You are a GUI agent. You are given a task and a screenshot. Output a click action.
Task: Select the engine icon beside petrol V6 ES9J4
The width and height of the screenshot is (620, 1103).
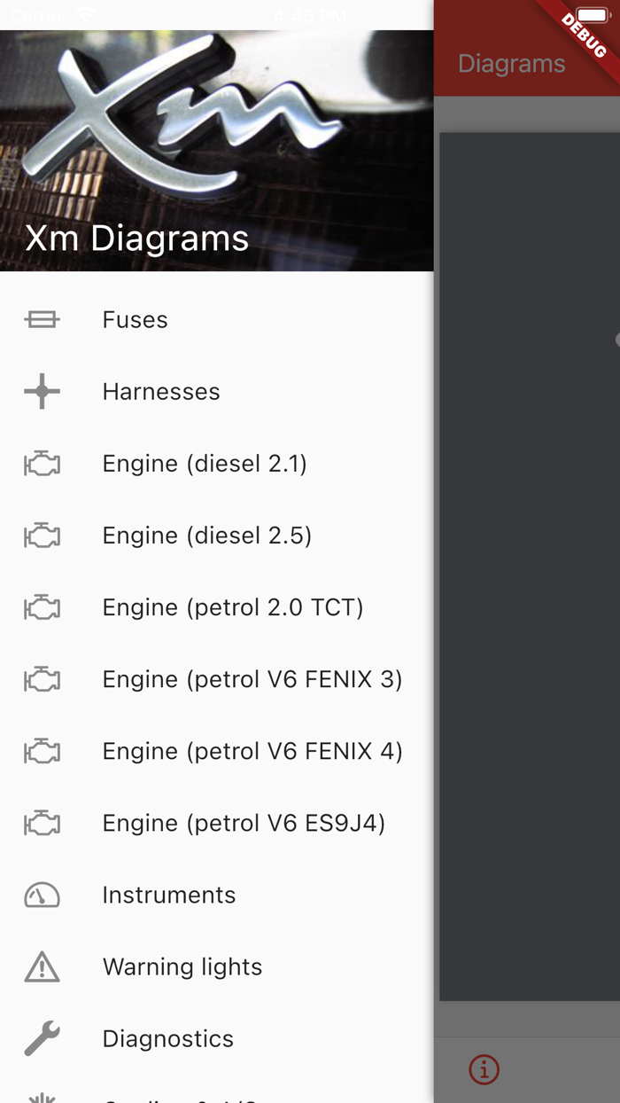click(42, 823)
